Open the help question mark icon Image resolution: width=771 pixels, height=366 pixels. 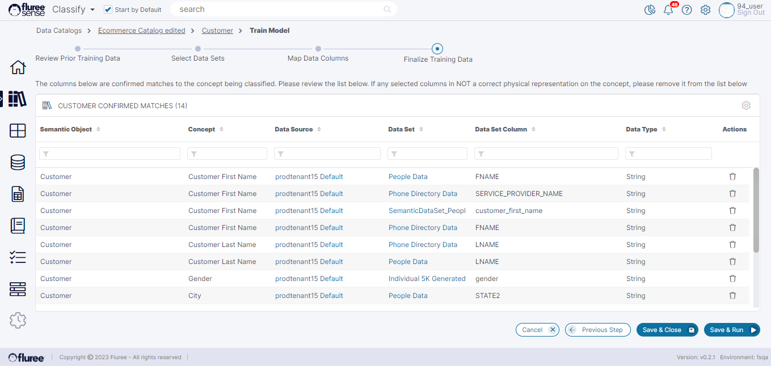coord(687,10)
